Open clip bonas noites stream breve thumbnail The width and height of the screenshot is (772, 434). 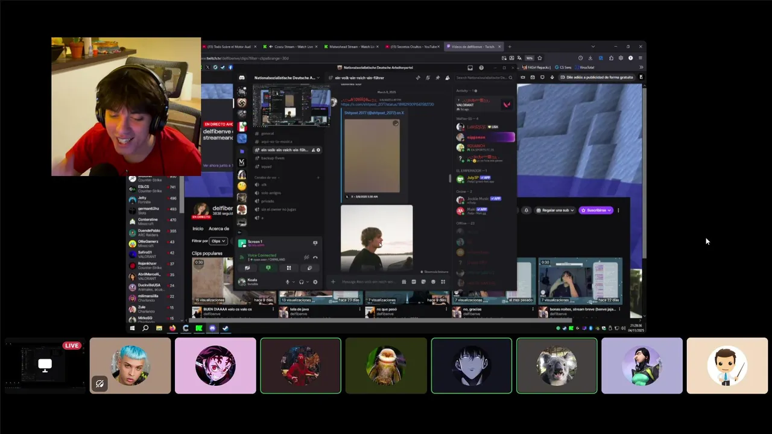(580, 281)
